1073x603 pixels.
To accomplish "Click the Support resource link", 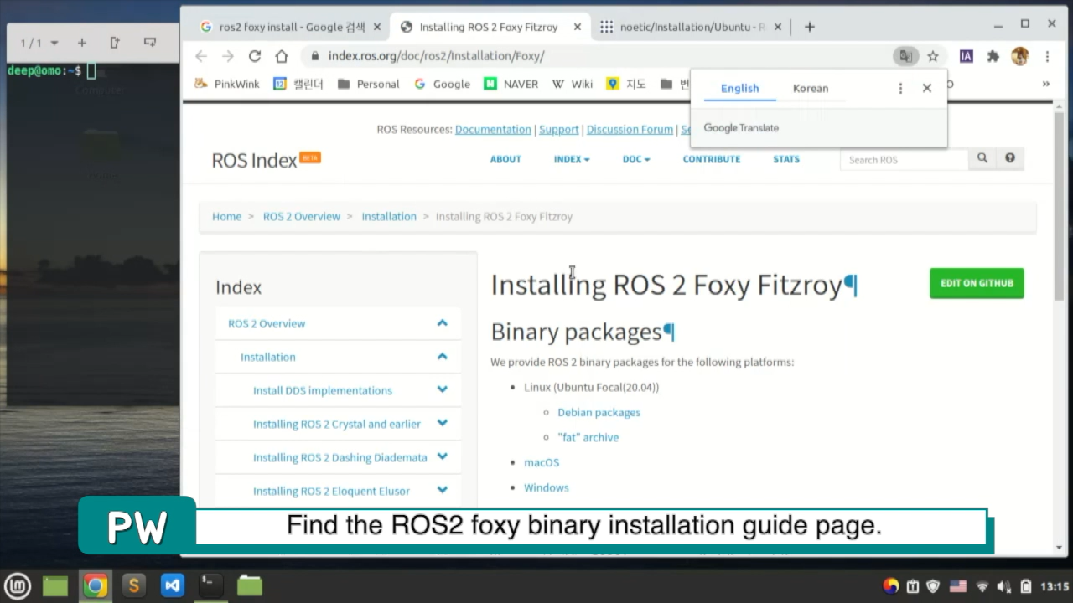I will (x=559, y=129).
